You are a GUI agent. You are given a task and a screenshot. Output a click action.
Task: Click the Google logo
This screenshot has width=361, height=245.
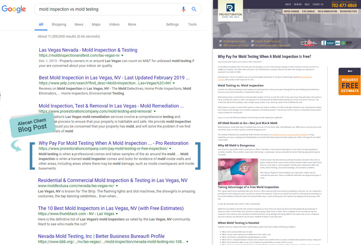(x=14, y=9)
